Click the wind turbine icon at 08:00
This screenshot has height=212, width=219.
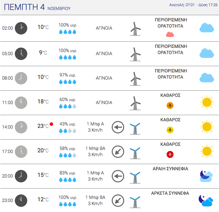[x=135, y=79]
